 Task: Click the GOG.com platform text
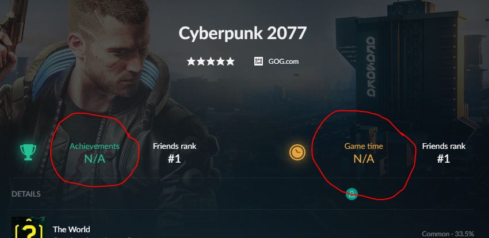coord(284,62)
